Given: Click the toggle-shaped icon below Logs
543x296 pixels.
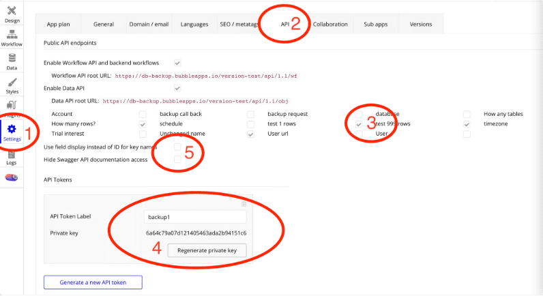Looking at the screenshot, I should (12, 177).
